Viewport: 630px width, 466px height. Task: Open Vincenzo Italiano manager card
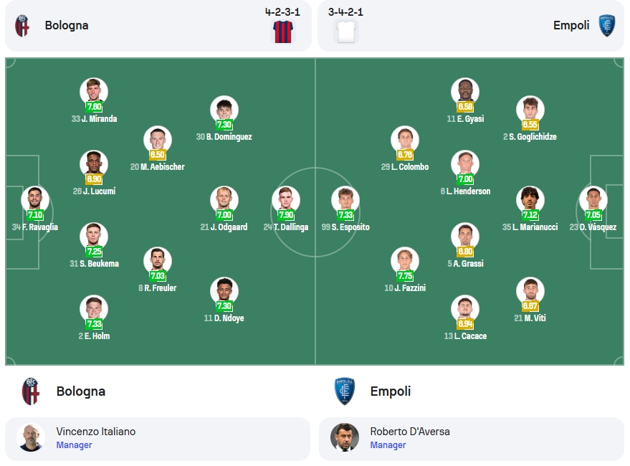tap(158, 439)
